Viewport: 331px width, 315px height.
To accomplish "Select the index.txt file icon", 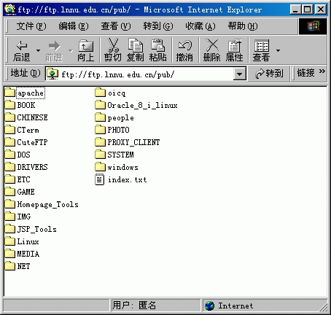I will 100,179.
